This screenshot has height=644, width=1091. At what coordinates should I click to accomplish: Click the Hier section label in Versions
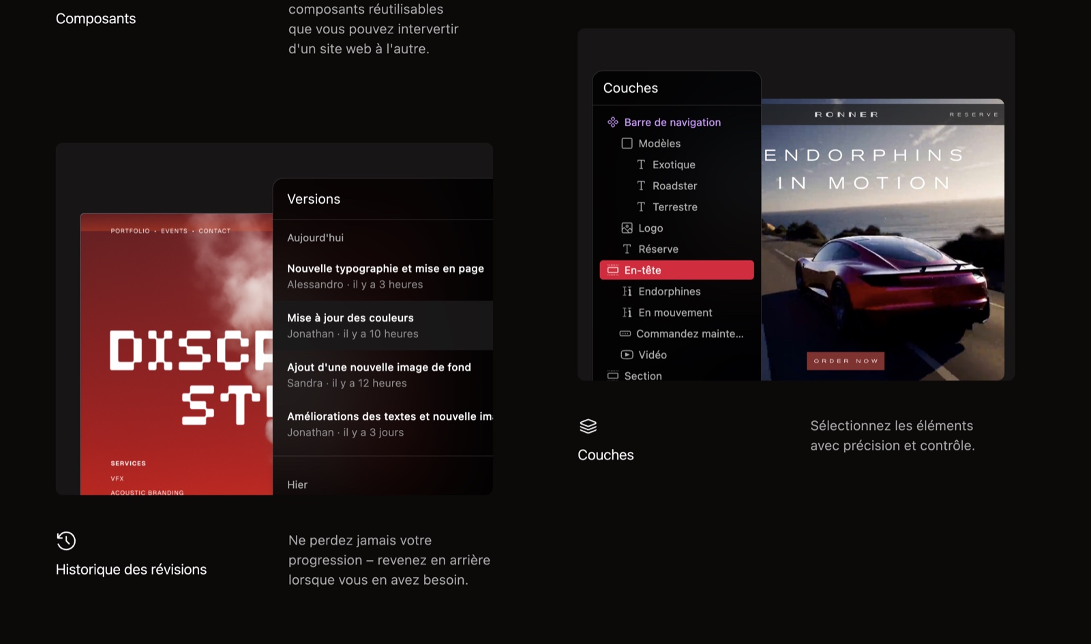297,485
